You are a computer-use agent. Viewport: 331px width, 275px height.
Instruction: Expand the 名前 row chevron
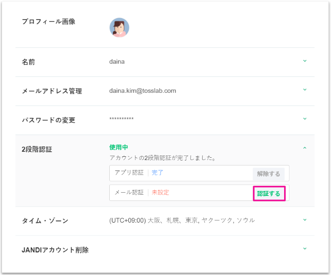tap(305, 61)
